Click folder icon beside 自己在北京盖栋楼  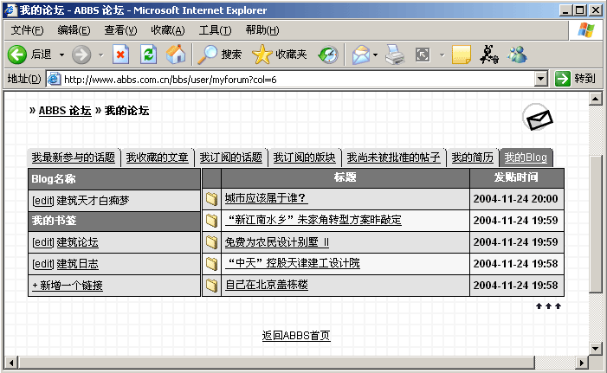(x=212, y=286)
